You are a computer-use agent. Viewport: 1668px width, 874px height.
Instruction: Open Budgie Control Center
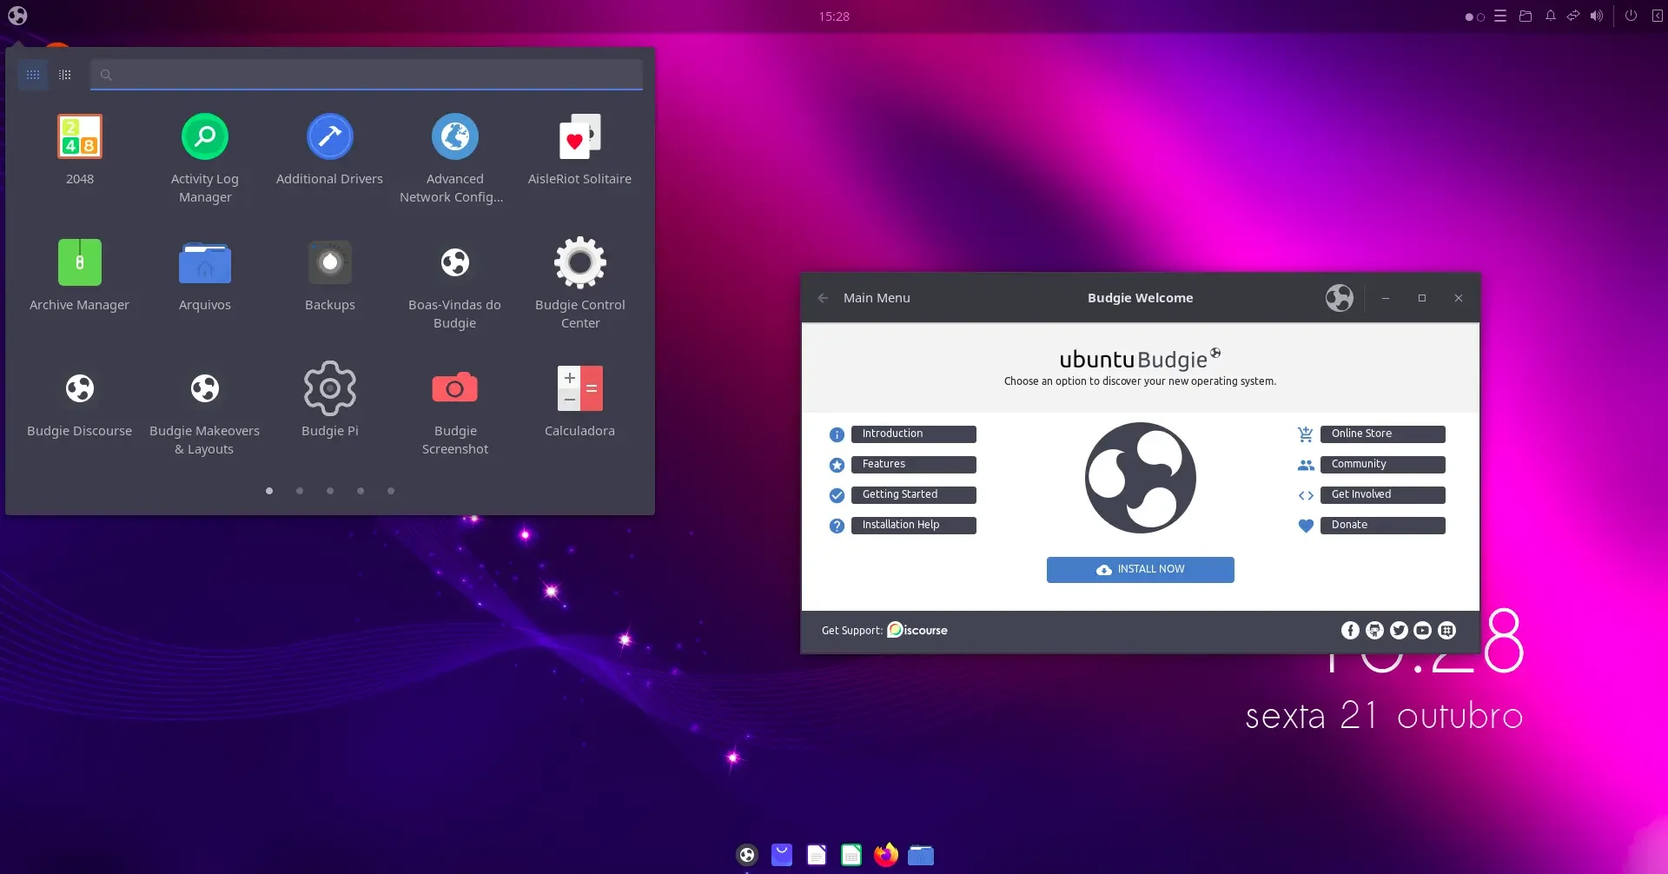579,285
